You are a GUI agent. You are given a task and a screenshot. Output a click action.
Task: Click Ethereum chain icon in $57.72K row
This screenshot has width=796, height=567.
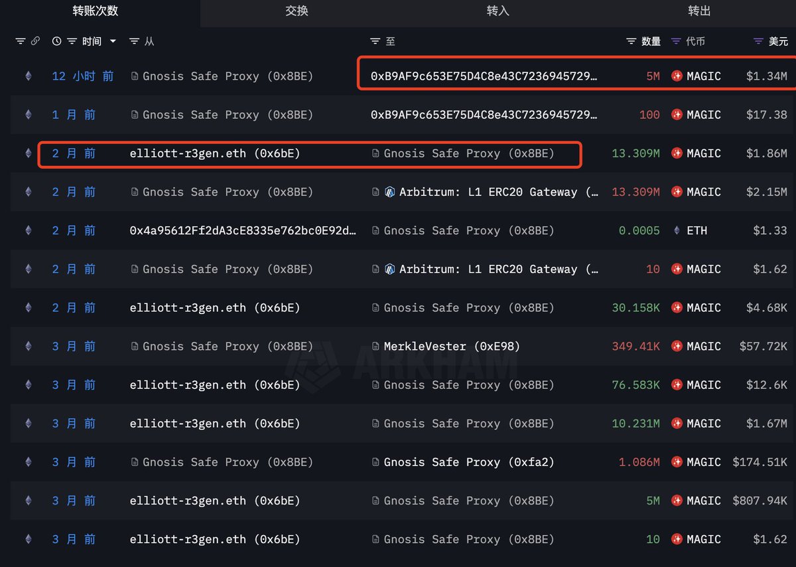click(28, 346)
